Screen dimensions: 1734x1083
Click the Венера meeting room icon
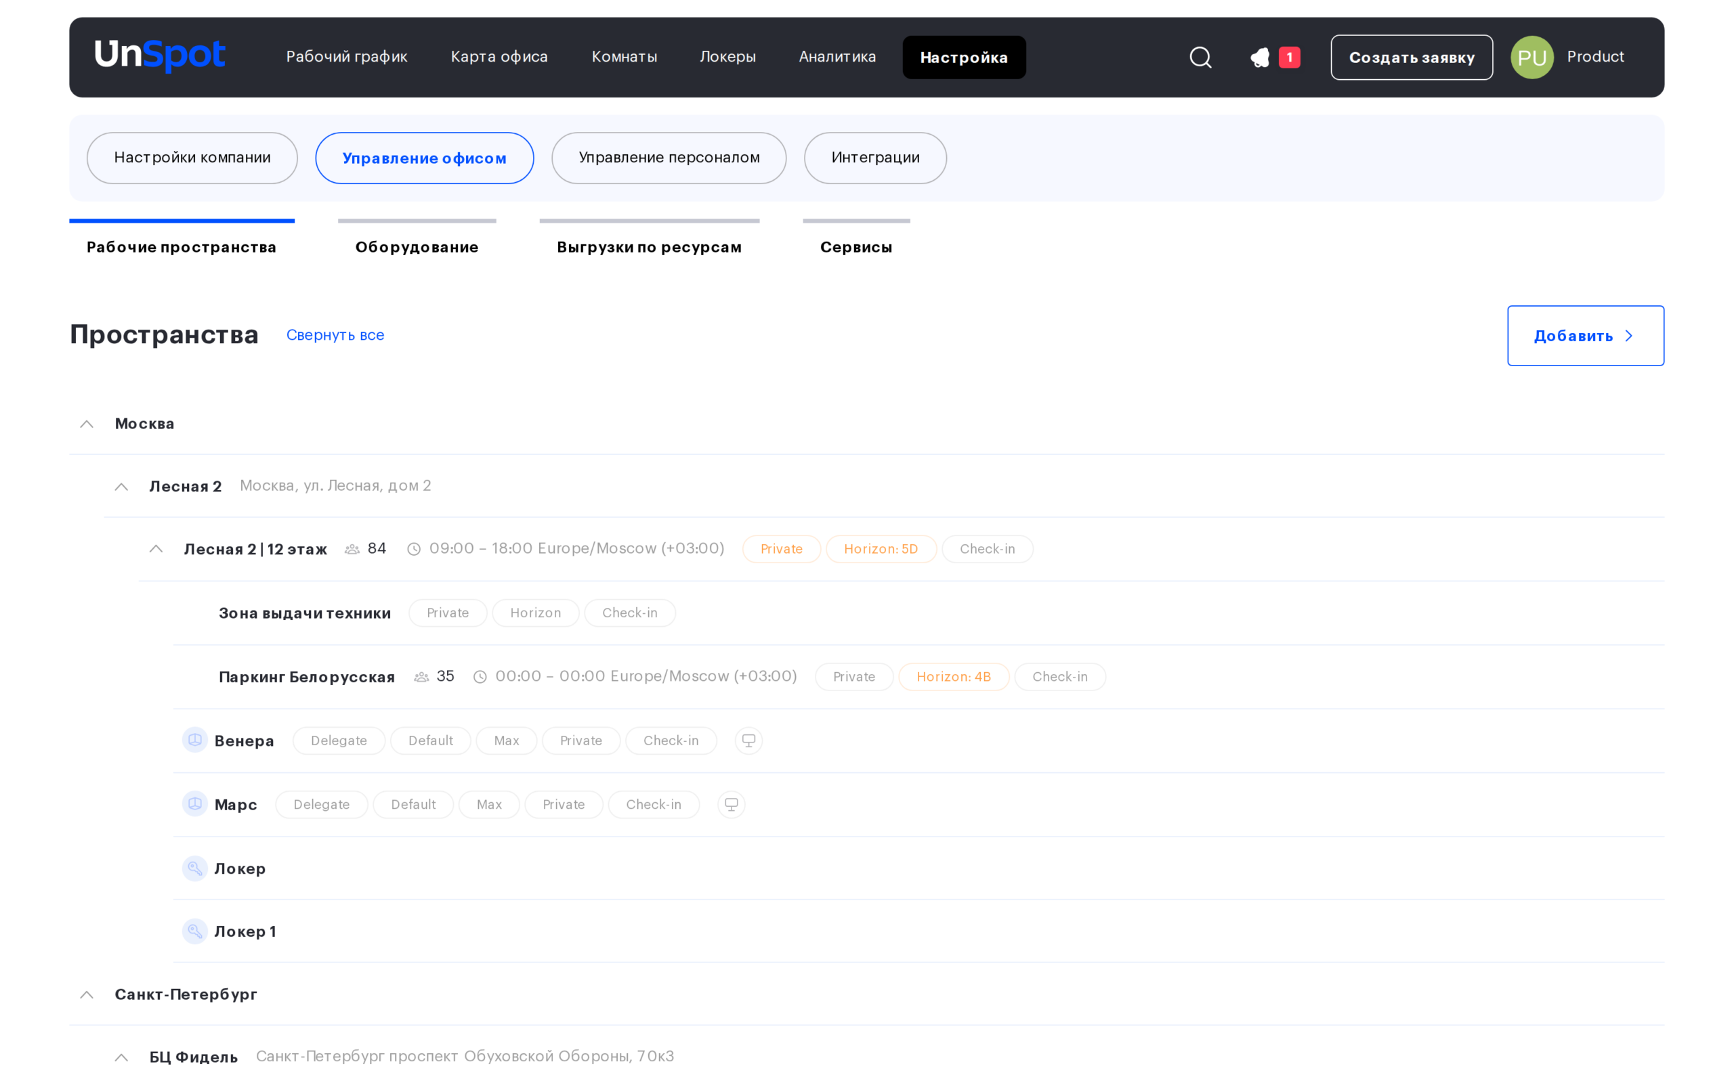tap(195, 740)
